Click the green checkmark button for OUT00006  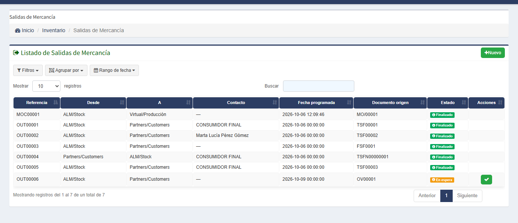(486, 180)
